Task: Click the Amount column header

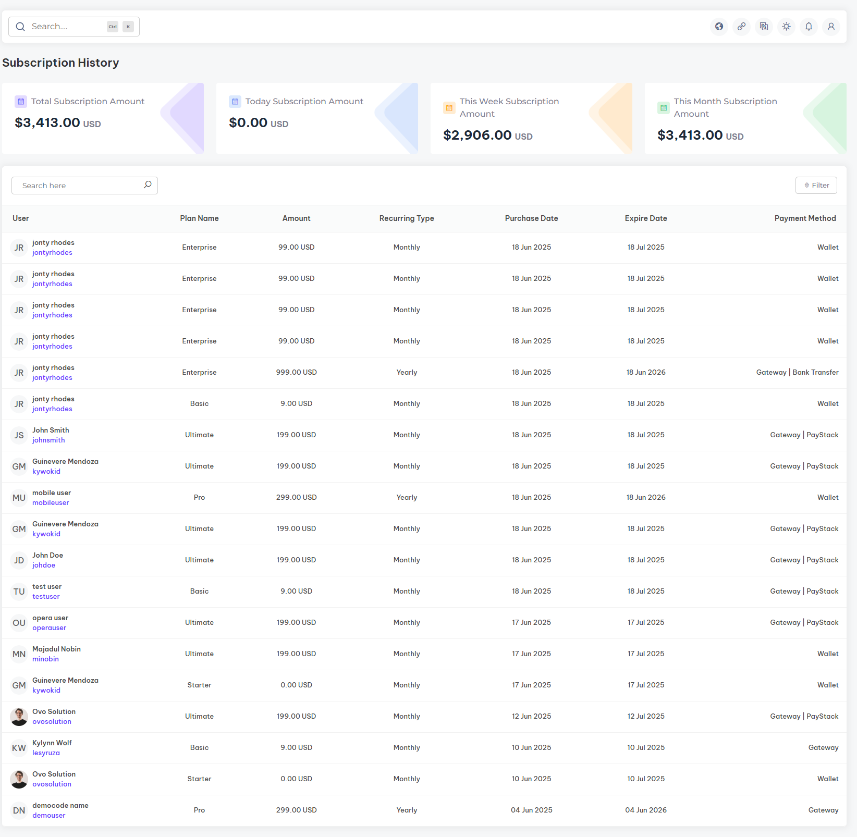Action: [296, 218]
